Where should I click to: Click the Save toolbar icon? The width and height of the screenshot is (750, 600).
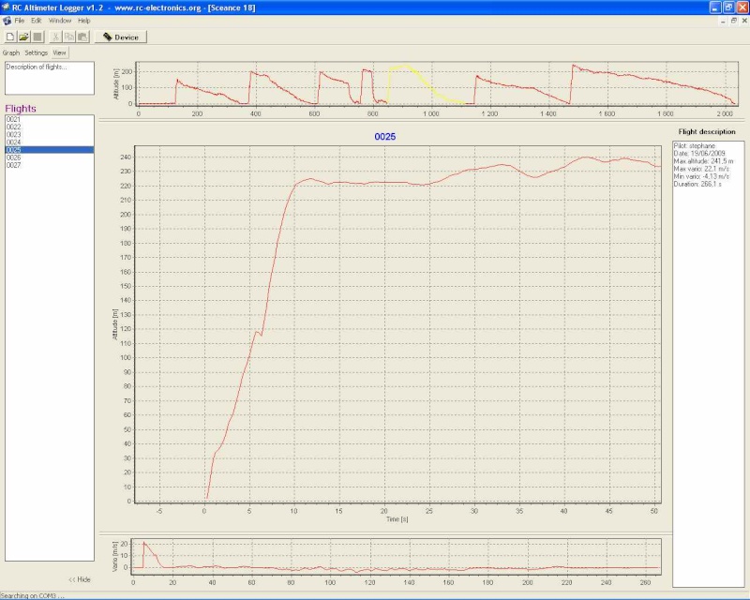coord(37,37)
